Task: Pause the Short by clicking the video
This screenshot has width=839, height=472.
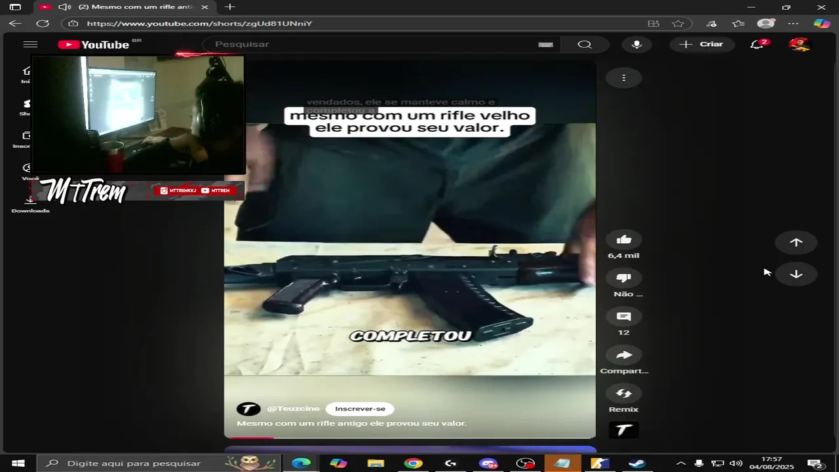Action: pos(410,249)
